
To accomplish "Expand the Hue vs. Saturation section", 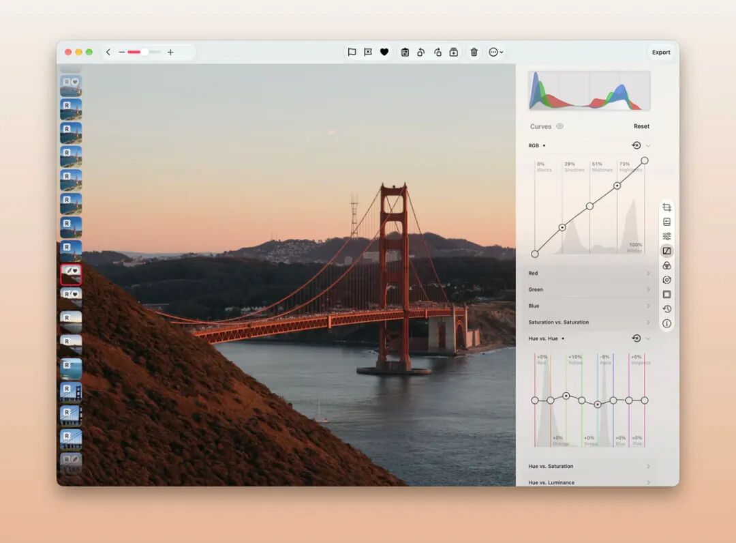I will click(589, 467).
